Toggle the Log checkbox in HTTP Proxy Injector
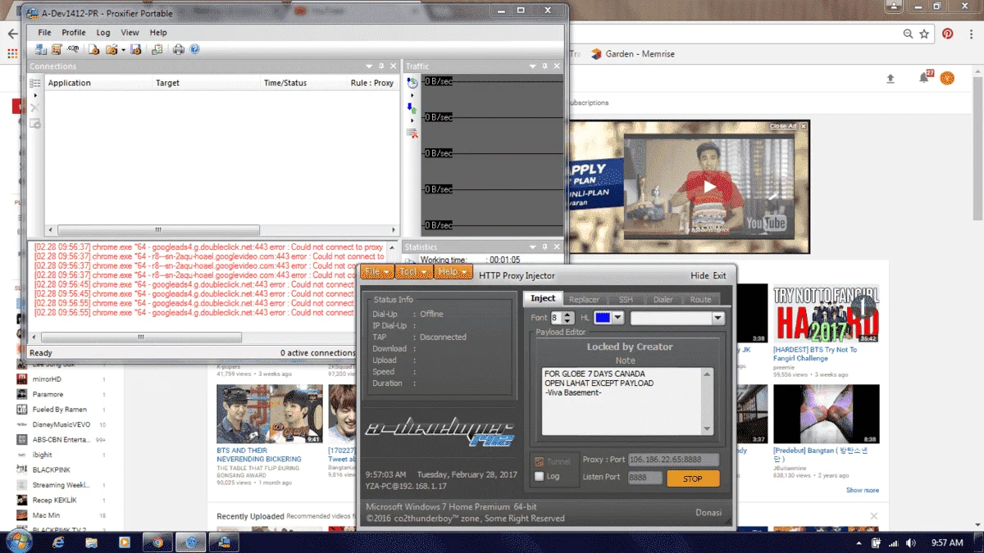984x553 pixels. pos(539,476)
